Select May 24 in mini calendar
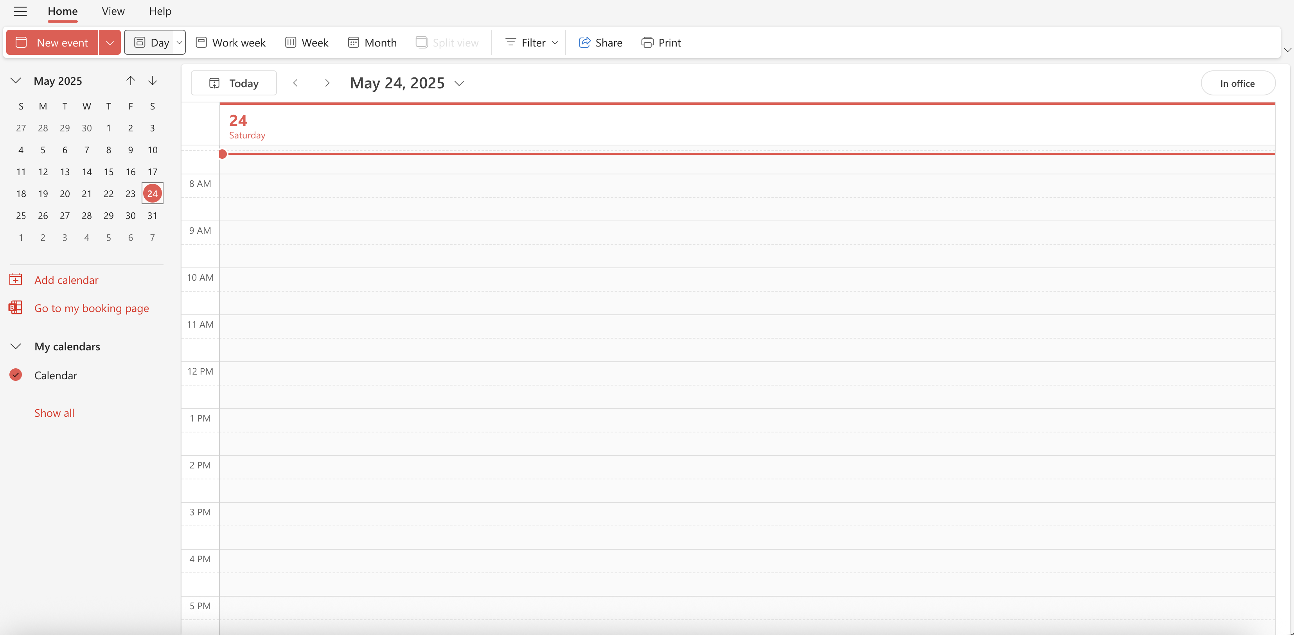 pyautogui.click(x=152, y=194)
